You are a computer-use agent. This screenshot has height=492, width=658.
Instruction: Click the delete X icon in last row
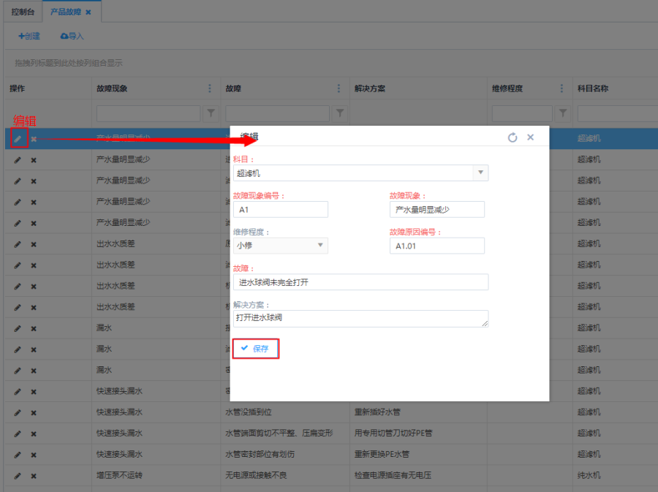(34, 475)
